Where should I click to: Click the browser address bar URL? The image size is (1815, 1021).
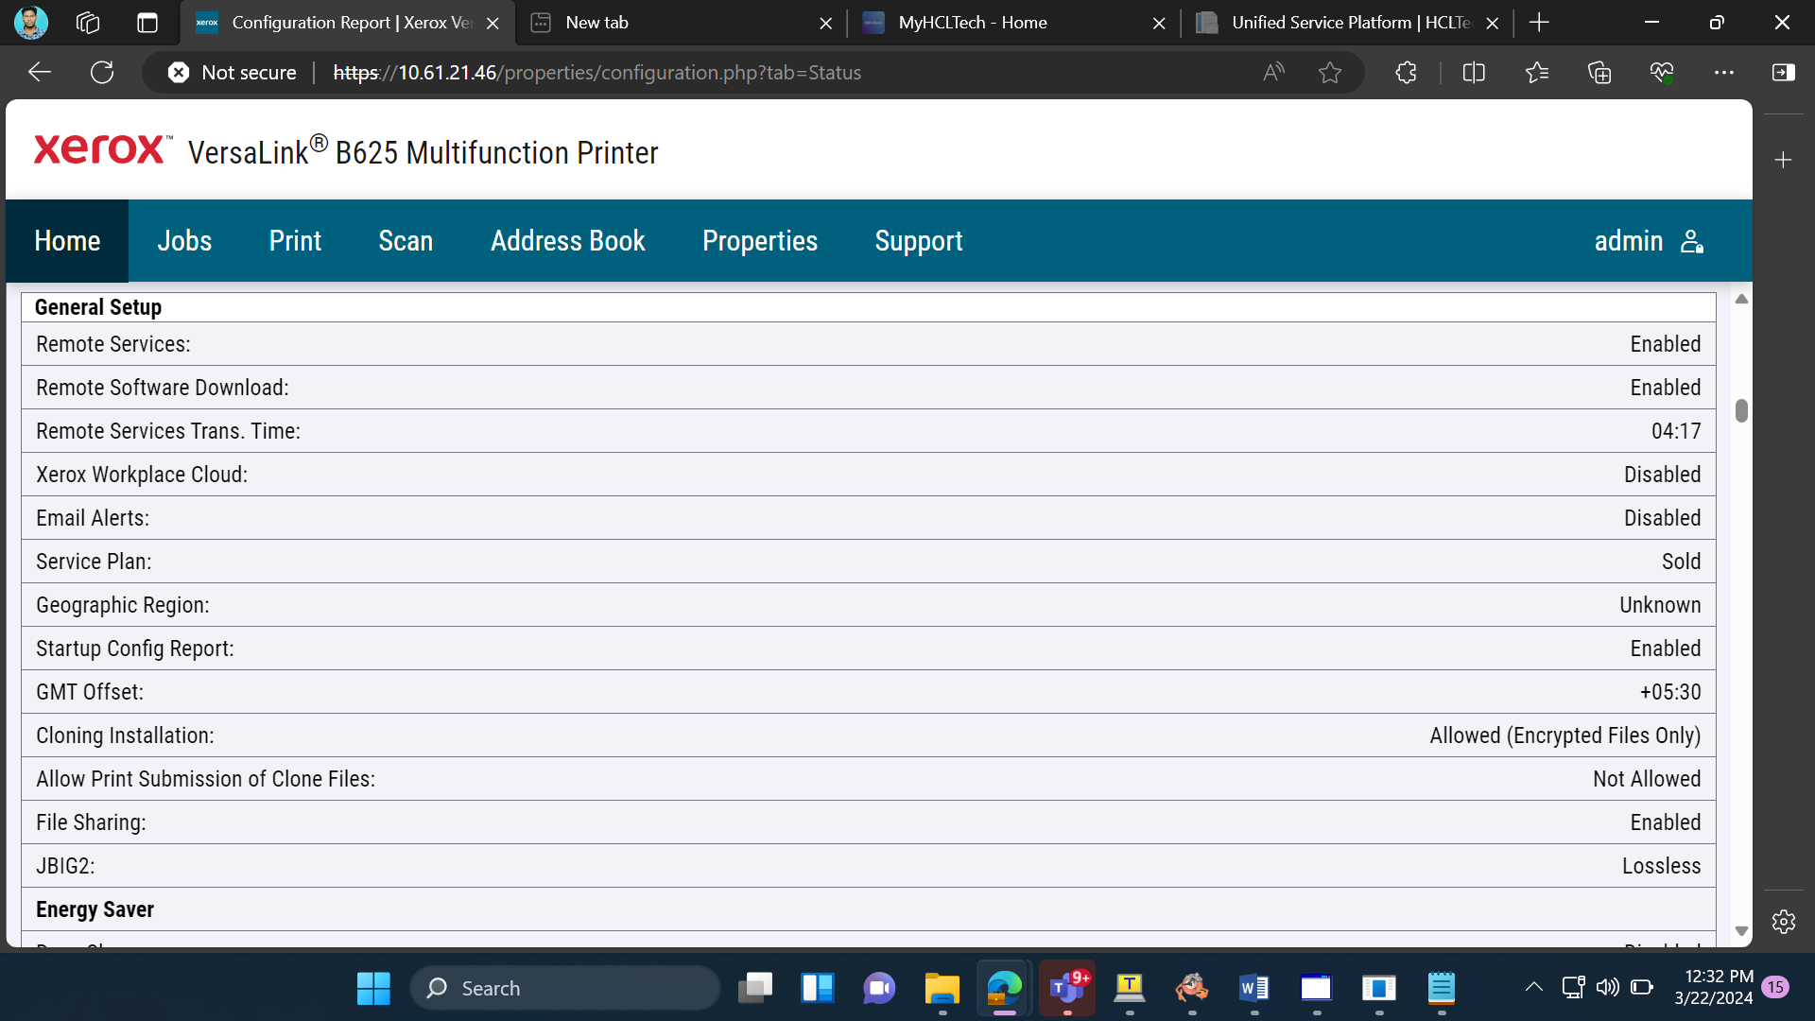(x=597, y=72)
